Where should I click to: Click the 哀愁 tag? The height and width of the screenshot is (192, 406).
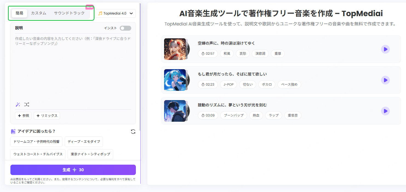coord(243,54)
